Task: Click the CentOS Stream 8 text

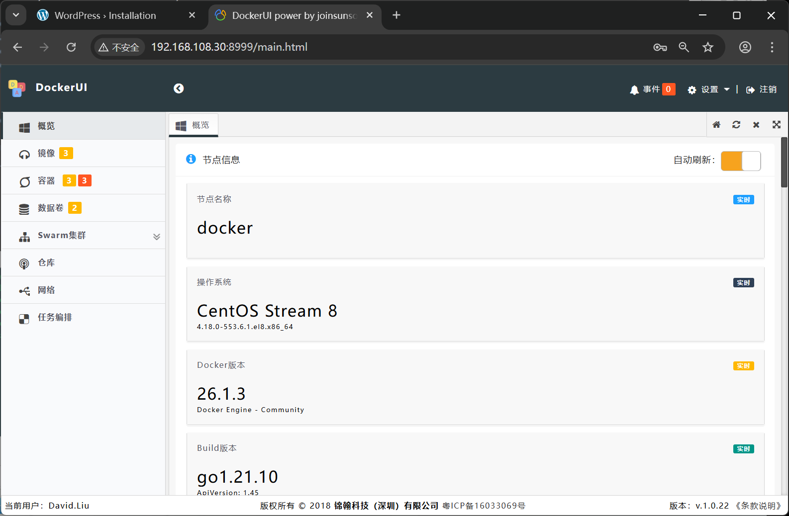Action: (267, 311)
